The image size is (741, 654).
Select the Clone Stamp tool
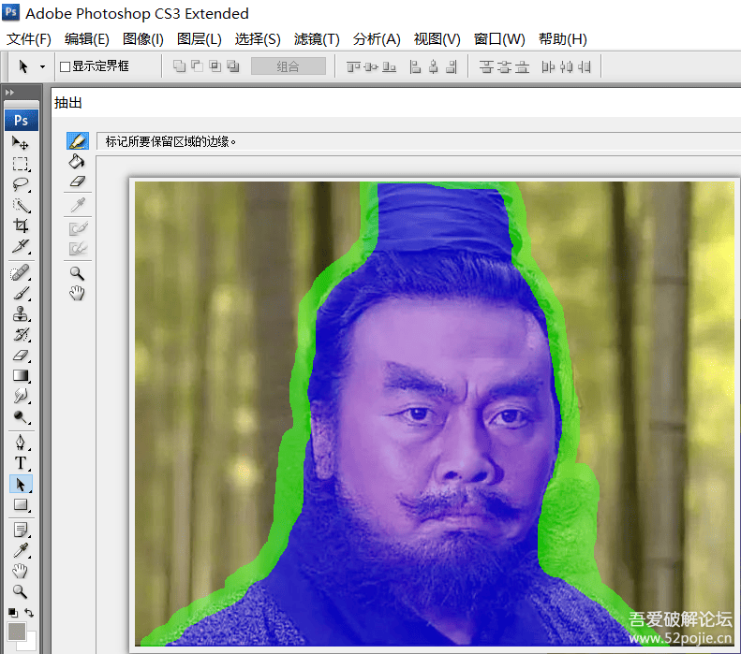click(21, 313)
